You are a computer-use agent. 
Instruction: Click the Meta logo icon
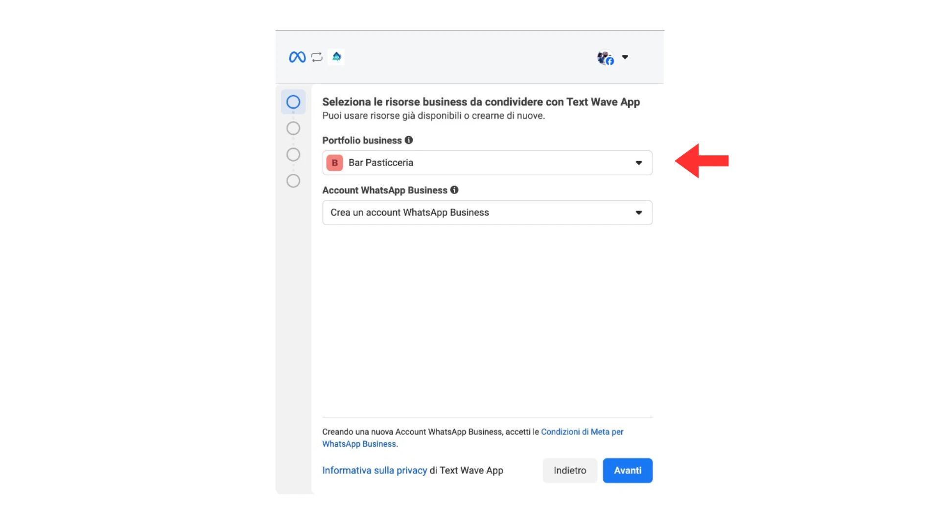[297, 57]
